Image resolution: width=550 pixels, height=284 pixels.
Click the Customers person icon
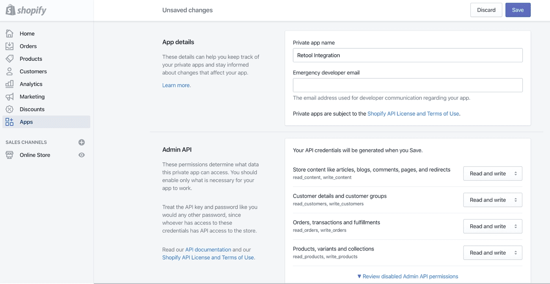tap(9, 71)
